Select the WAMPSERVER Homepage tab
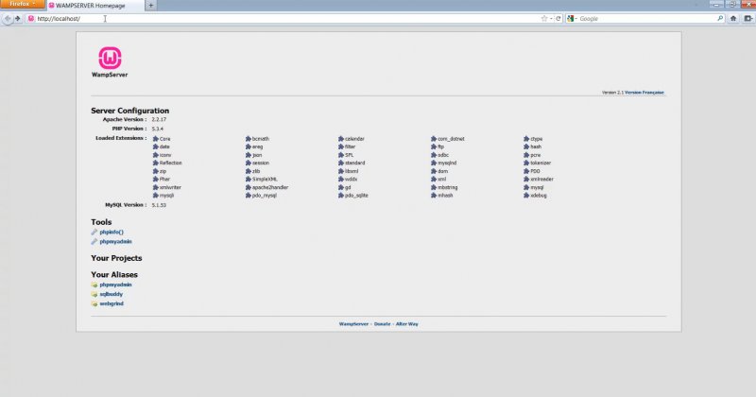 [94, 6]
